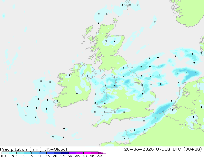Screen dimensions: 204x157
Task: Click the '(00+08)' forecast offset text
Action: point(193,149)
